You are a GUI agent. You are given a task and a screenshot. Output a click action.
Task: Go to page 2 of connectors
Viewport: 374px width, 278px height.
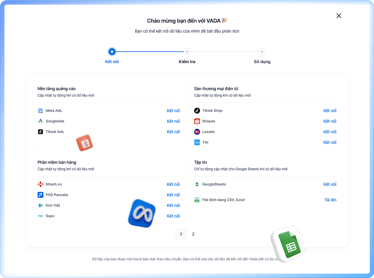coord(193,234)
